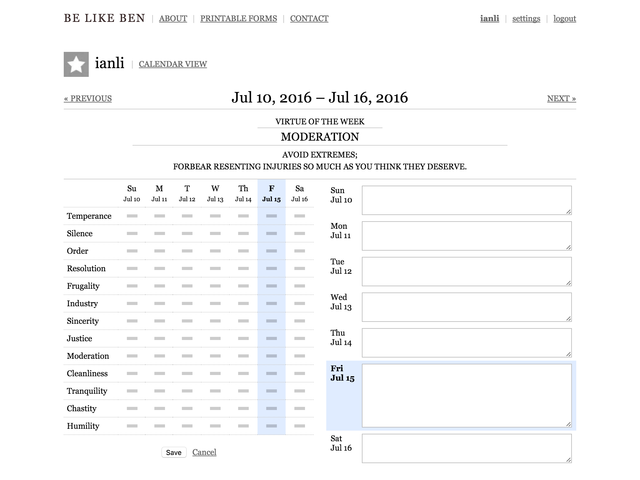
Task: Click the star avatar icon beside ianli
Action: click(x=76, y=64)
